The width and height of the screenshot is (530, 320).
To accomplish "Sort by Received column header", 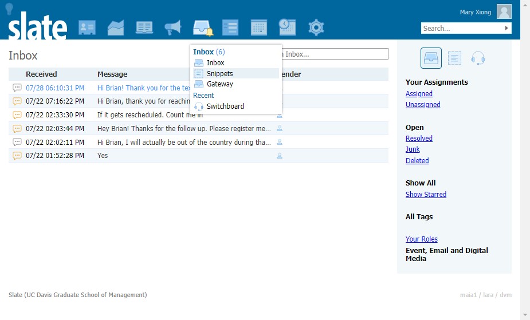I will (41, 74).
